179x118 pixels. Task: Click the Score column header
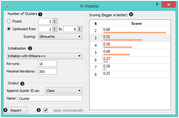pyautogui.click(x=136, y=24)
